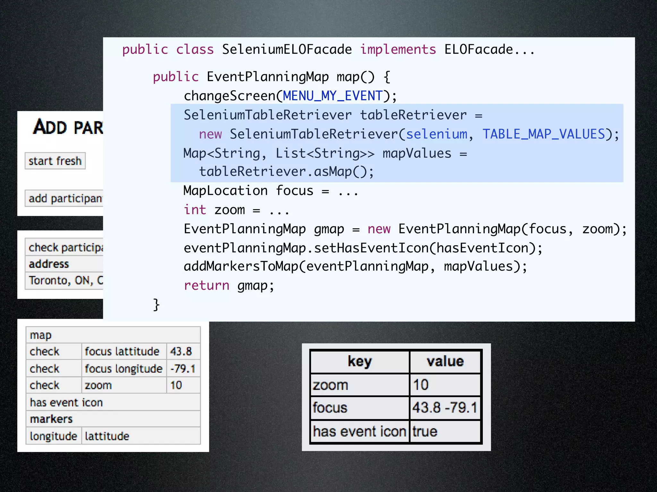
Task: Click 'tableRetriever.asMap();' line
Action: tap(286, 172)
